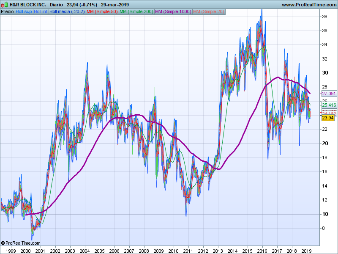The height and width of the screenshot is (254, 338).
Task: Select the MM (Simple 200) legend label
Action: pyautogui.click(x=136, y=12)
